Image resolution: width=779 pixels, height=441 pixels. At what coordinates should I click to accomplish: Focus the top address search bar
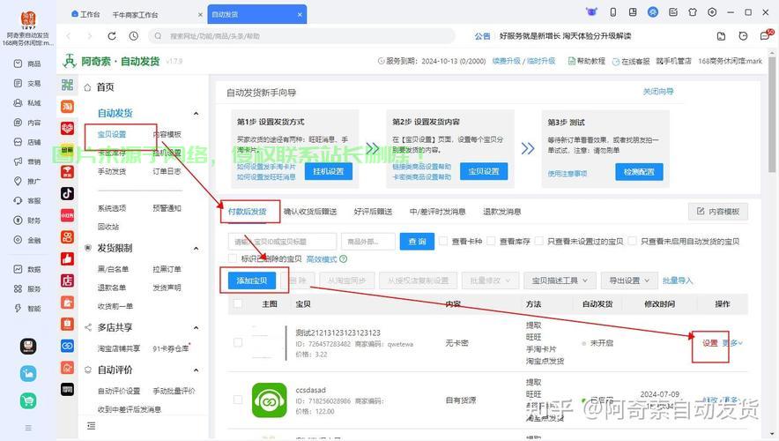pos(301,36)
